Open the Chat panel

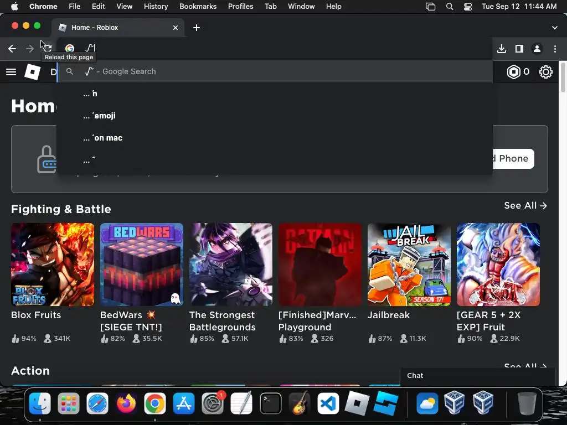pos(477,376)
